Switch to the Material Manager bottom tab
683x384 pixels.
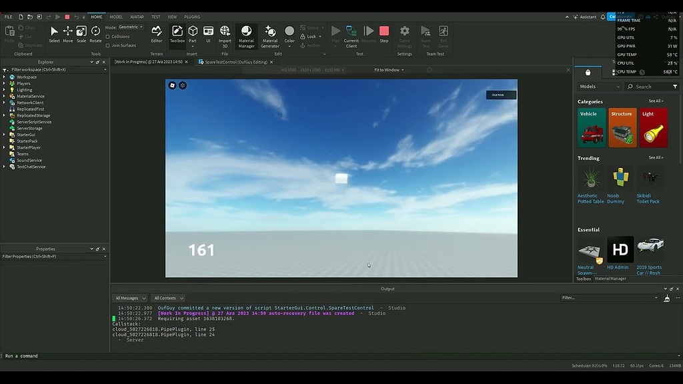pyautogui.click(x=610, y=279)
